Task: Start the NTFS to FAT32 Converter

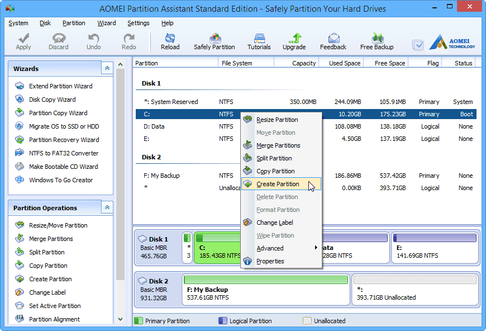Action: pos(63,153)
